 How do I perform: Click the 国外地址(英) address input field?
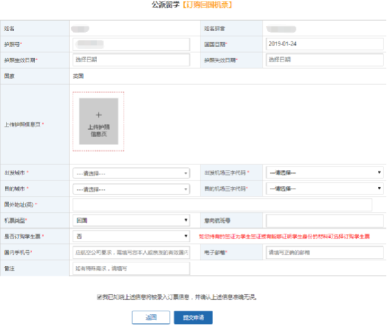222,205
